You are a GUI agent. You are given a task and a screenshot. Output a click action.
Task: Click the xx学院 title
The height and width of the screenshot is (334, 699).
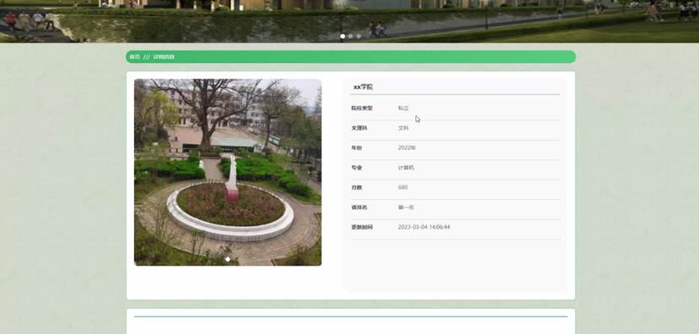pos(363,87)
